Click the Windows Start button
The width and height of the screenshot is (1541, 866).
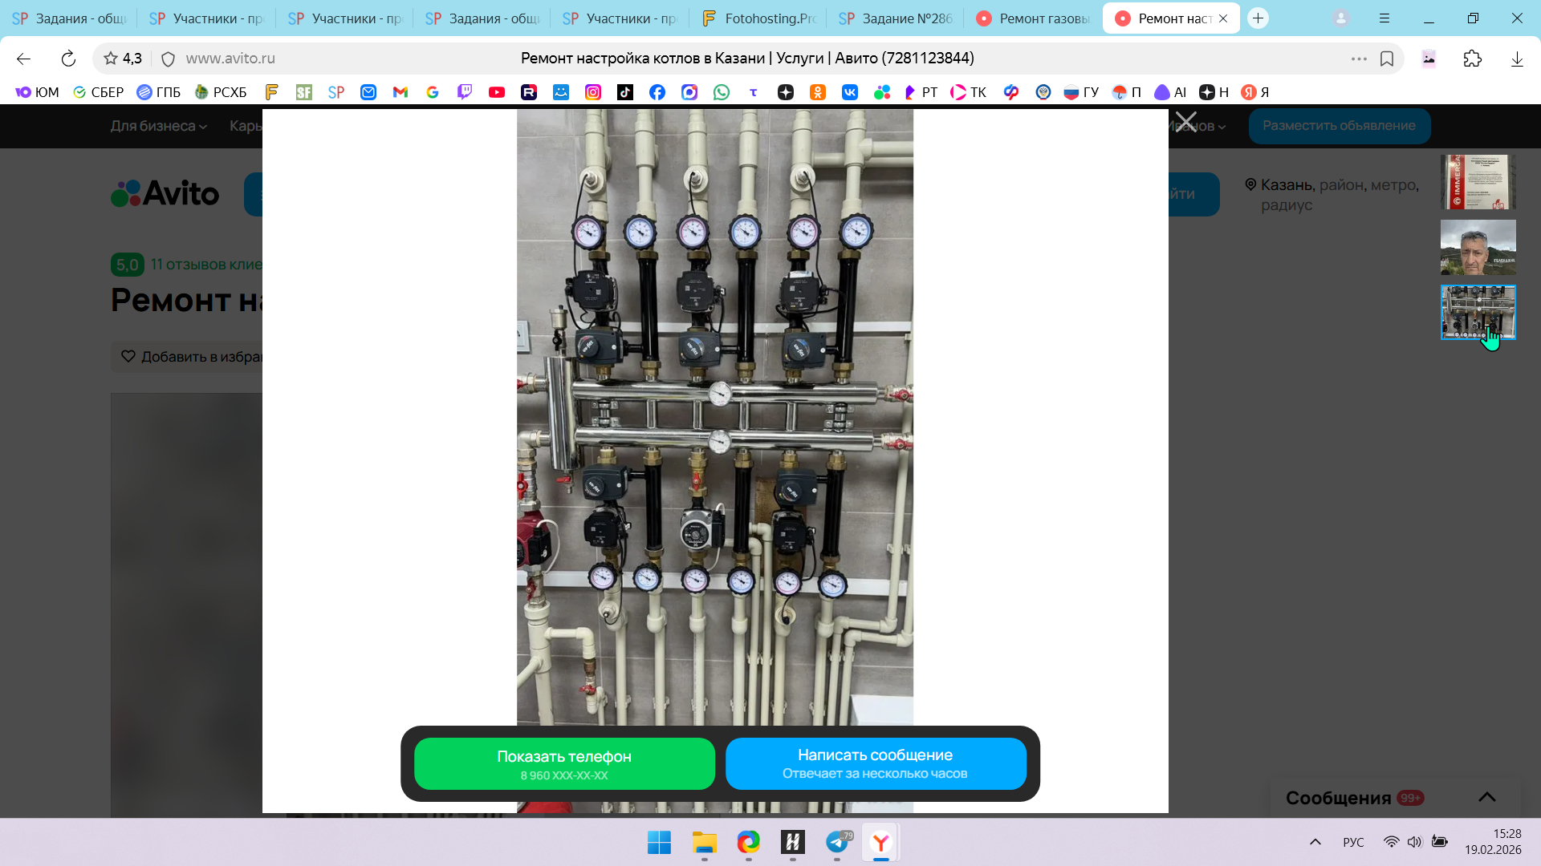(659, 842)
